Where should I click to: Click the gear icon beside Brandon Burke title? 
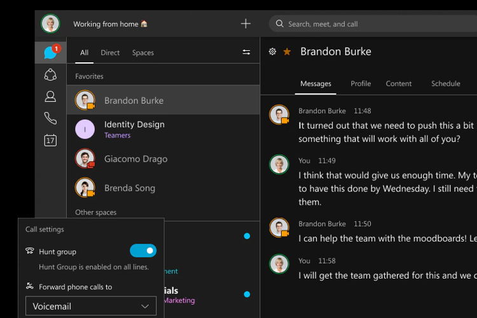(x=272, y=52)
